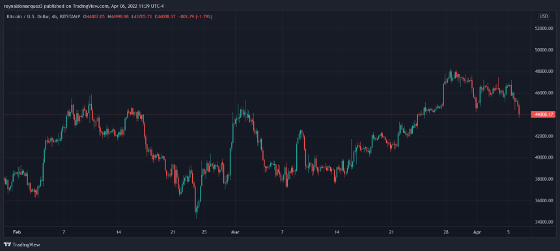Viewport: 560px width, 251px height.
Task: Click the change value −801.79 (−1.79%)
Action: point(195,17)
